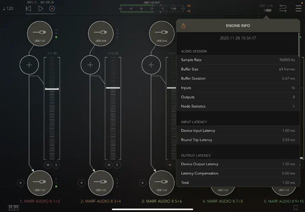Screen dimensions: 305x212
Task: Open the routing matrix icon
Action: pos(283,8)
